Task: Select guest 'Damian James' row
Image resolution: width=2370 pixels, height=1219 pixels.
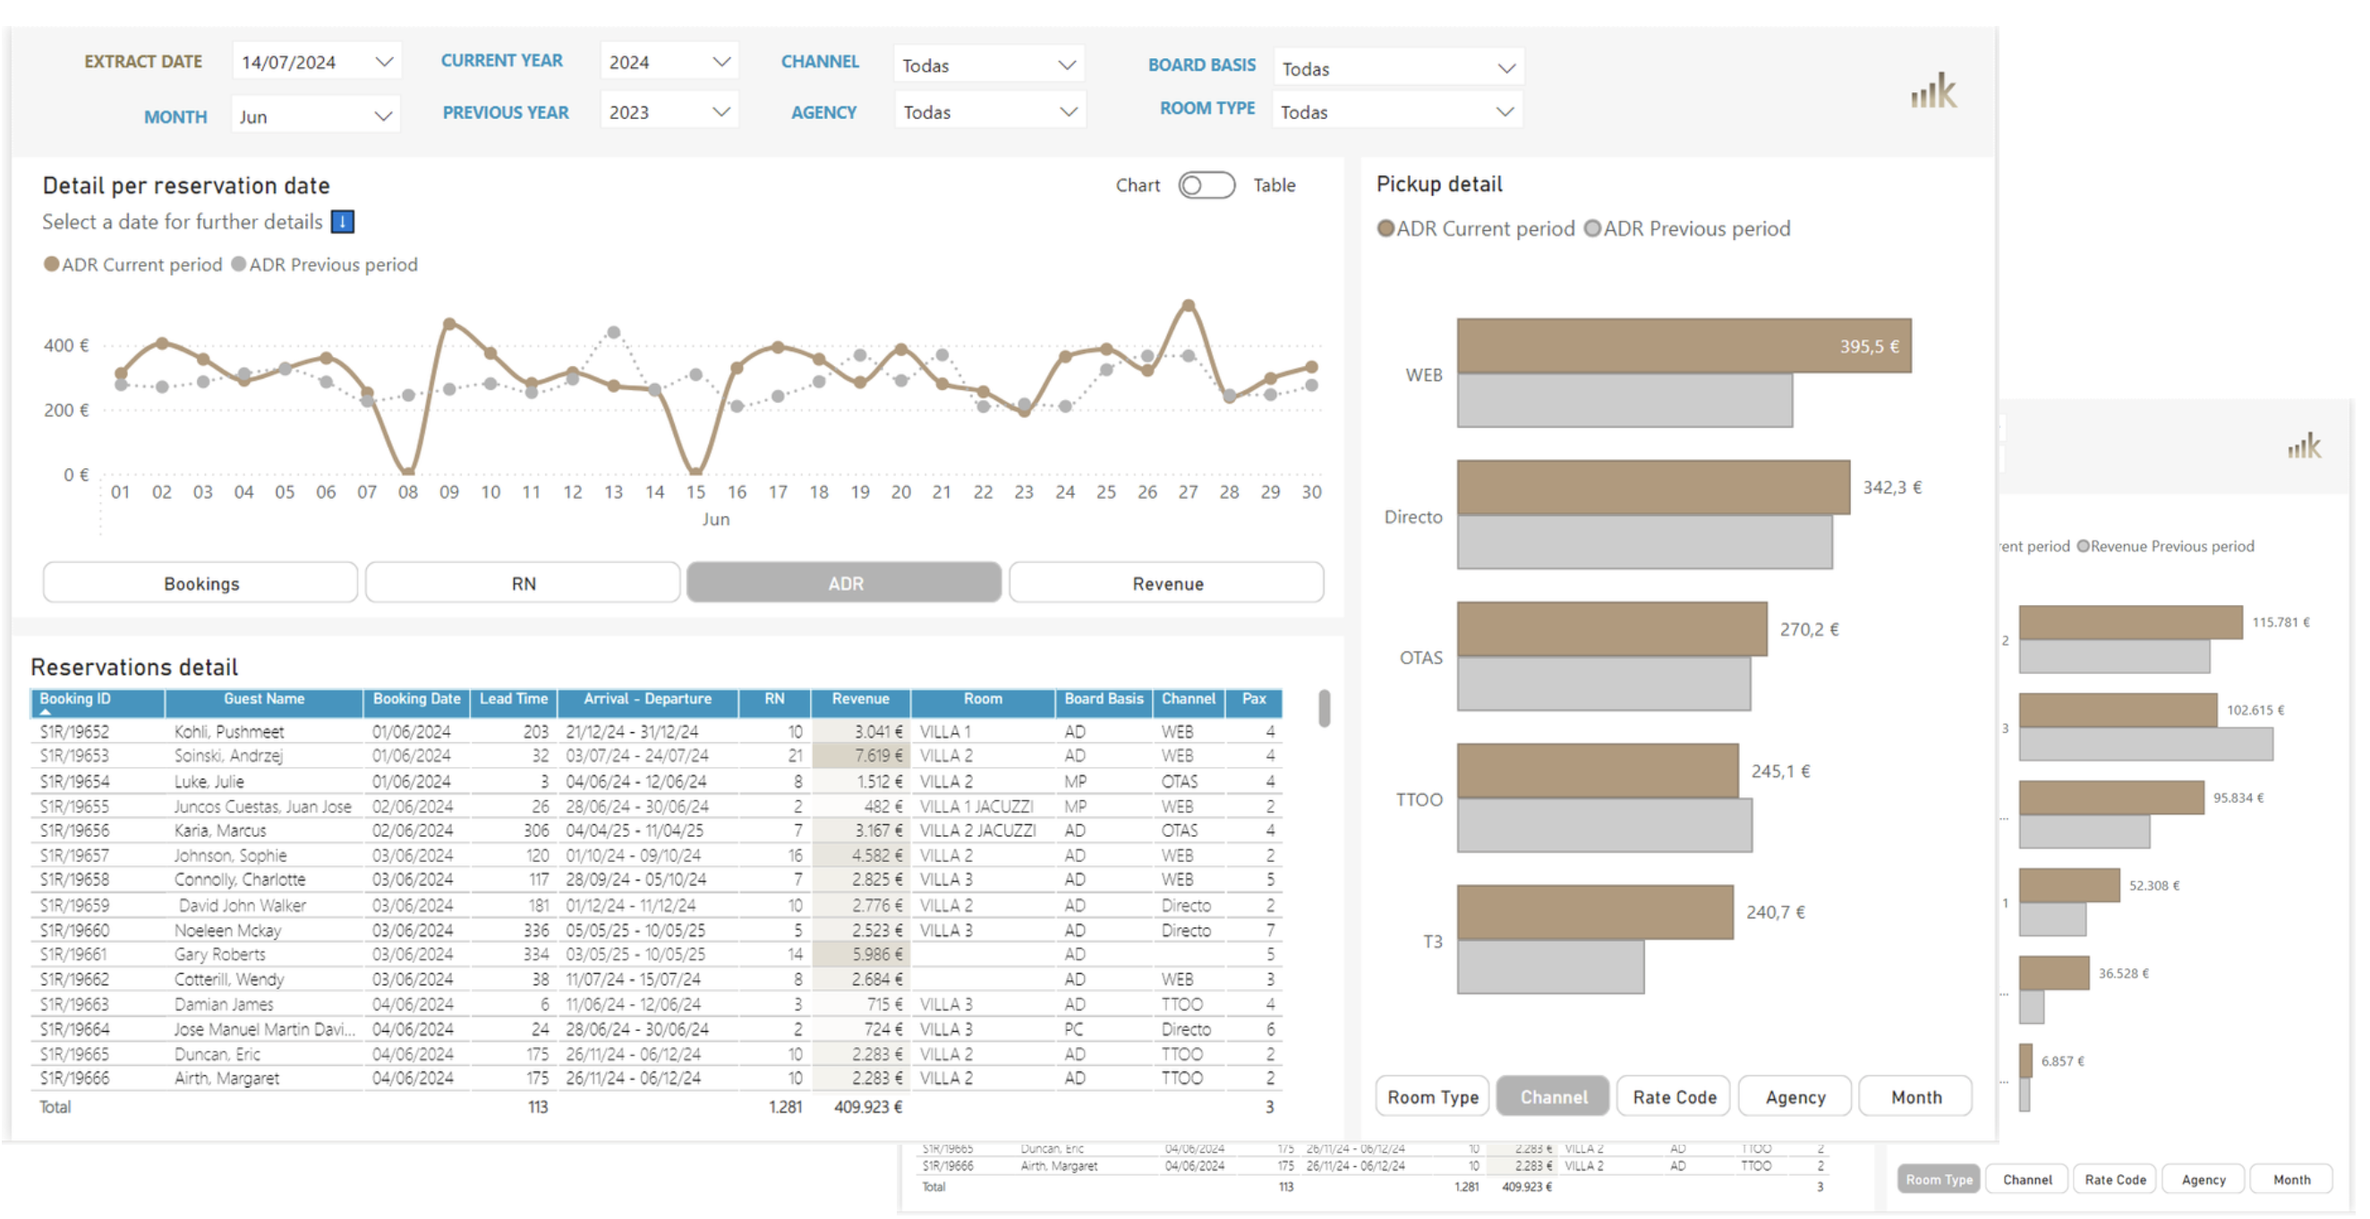Action: (x=656, y=1003)
